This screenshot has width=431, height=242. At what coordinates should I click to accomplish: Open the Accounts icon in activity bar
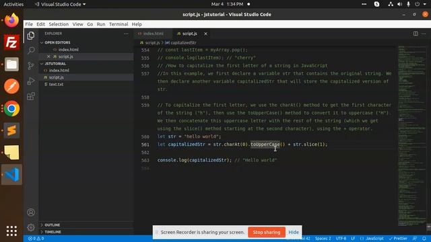click(x=31, y=212)
